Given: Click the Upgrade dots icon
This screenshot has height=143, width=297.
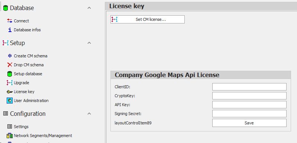Looking at the screenshot, I should click(10, 83).
